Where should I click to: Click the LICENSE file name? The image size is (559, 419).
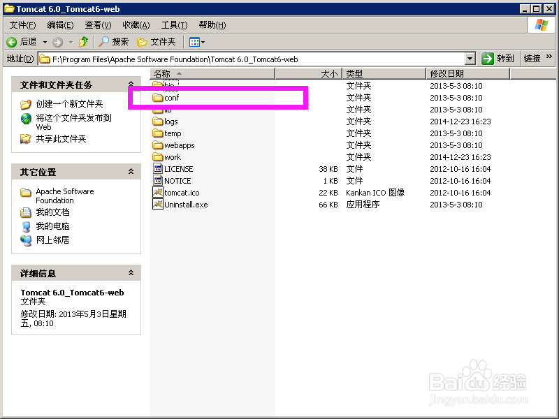pyautogui.click(x=179, y=169)
